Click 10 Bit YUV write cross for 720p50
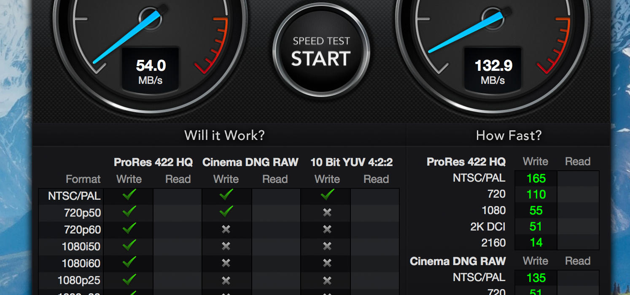 click(x=327, y=213)
